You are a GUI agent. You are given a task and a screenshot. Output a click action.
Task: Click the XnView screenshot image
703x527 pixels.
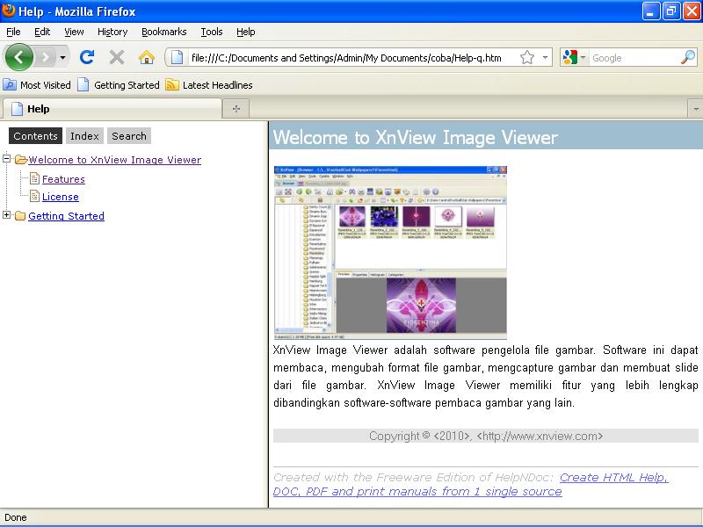[x=390, y=253]
